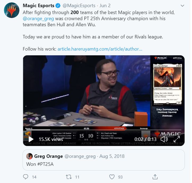Open the share tweet upload icon
The width and height of the screenshot is (192, 183).
pyautogui.click(x=155, y=177)
